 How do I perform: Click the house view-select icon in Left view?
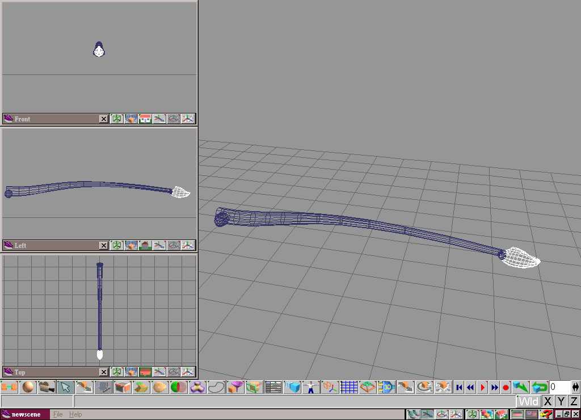coord(145,245)
